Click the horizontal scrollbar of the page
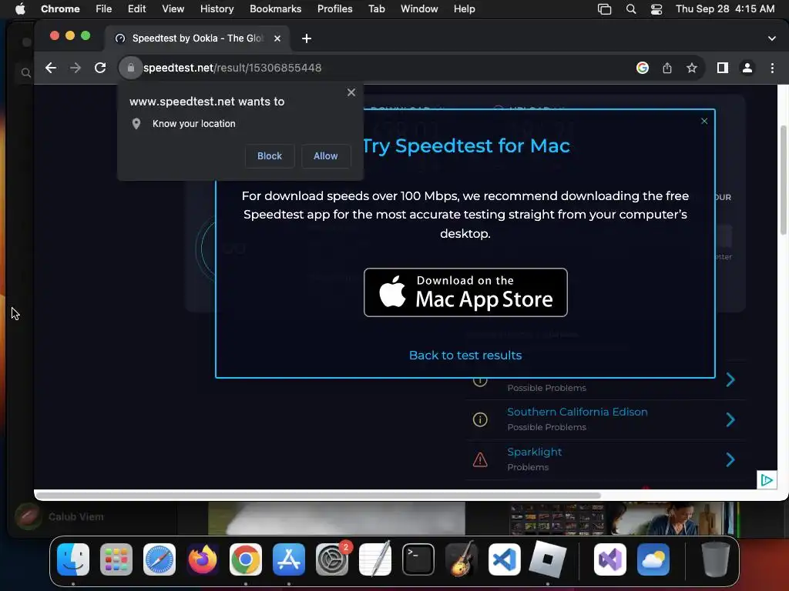 (x=318, y=496)
